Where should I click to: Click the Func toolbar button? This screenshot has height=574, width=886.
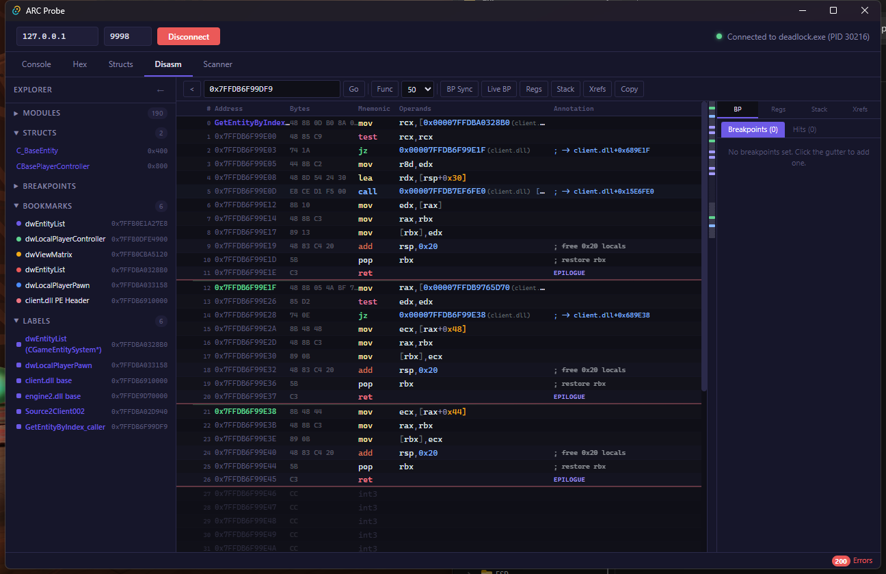[x=385, y=89]
